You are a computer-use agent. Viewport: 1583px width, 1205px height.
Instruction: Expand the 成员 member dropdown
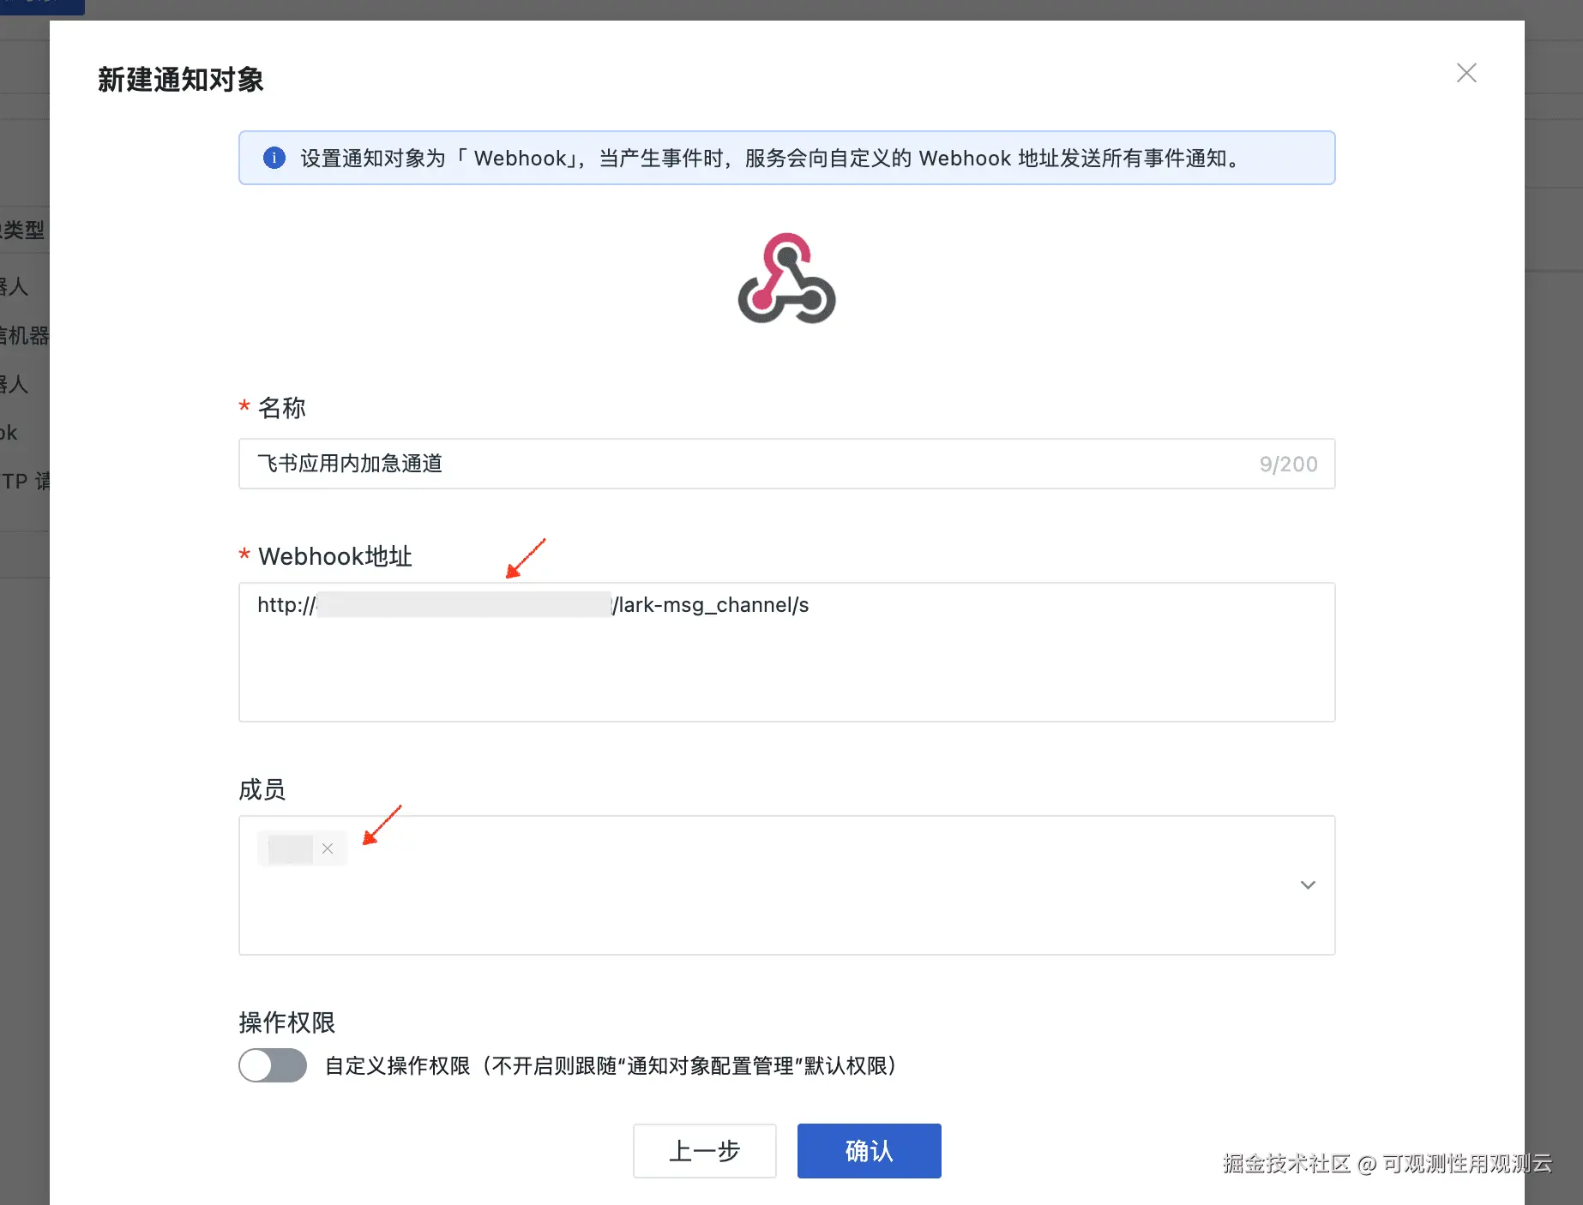tap(1308, 884)
